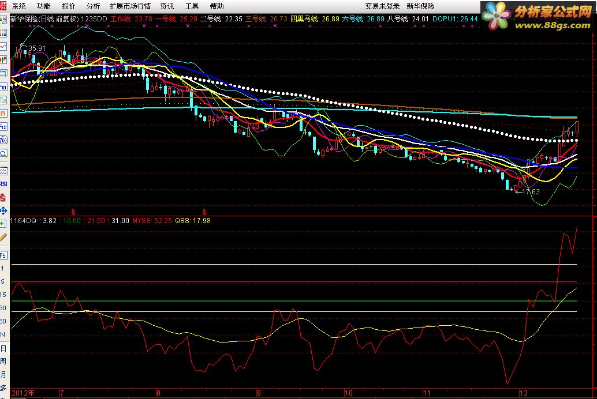Open the 资讯 menu
597x399 pixels.
(x=167, y=6)
